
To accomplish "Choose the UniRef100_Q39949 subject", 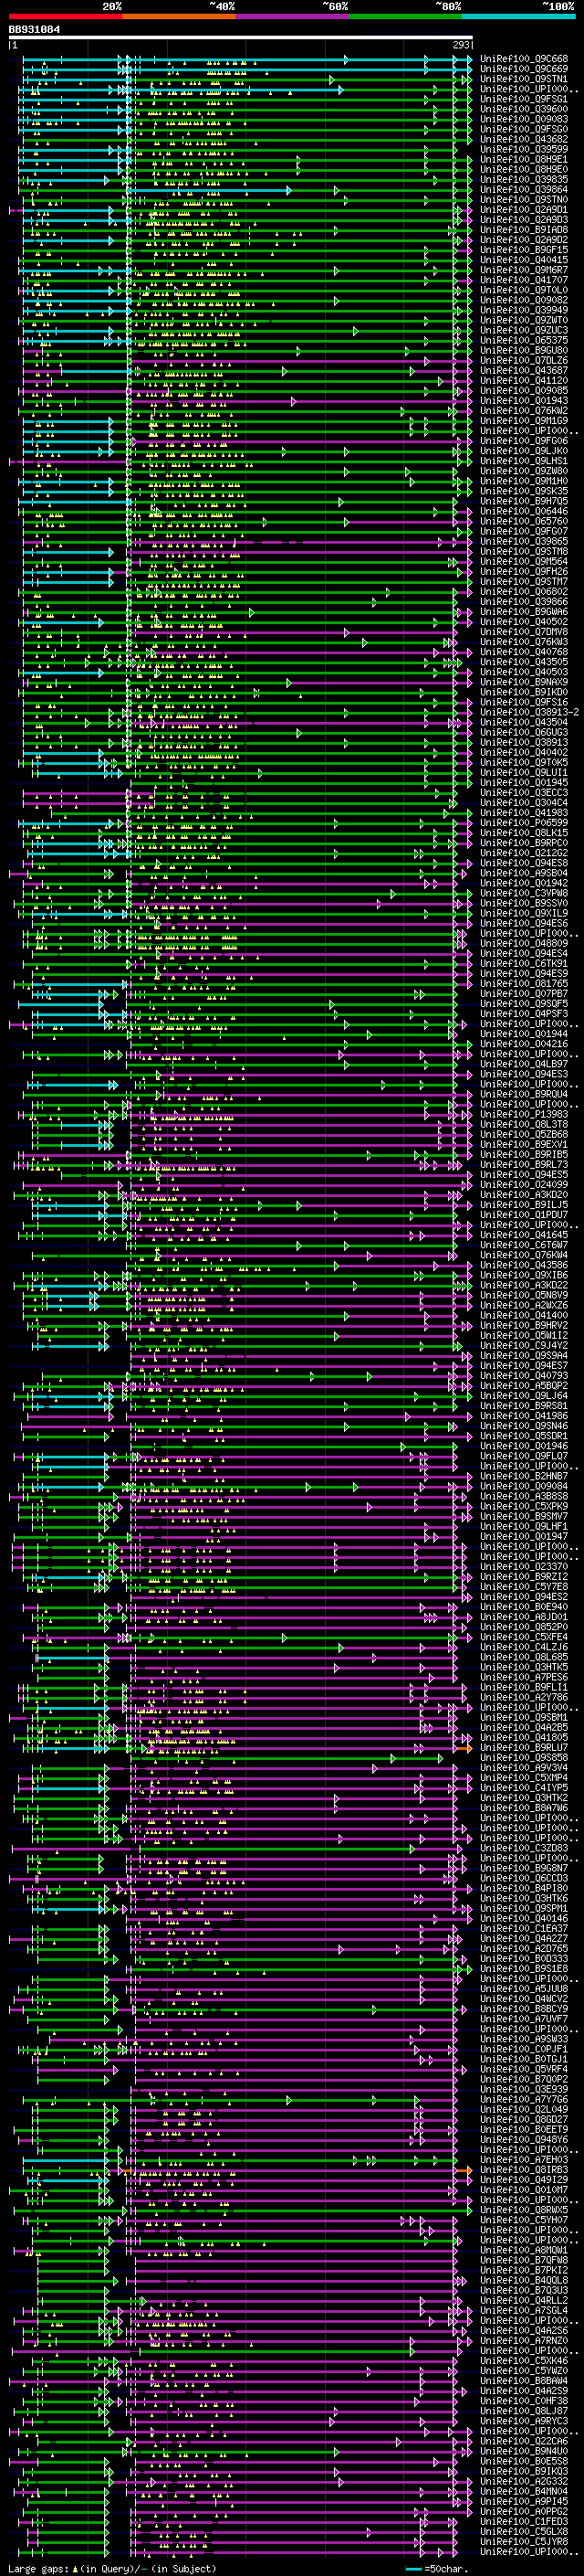I will [x=524, y=310].
